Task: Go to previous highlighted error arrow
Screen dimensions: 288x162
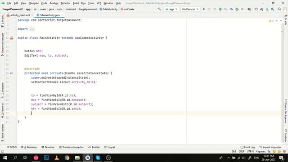Action: [x=277, y=21]
